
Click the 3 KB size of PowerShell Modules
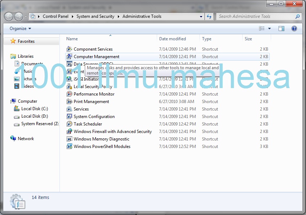pos(264,147)
